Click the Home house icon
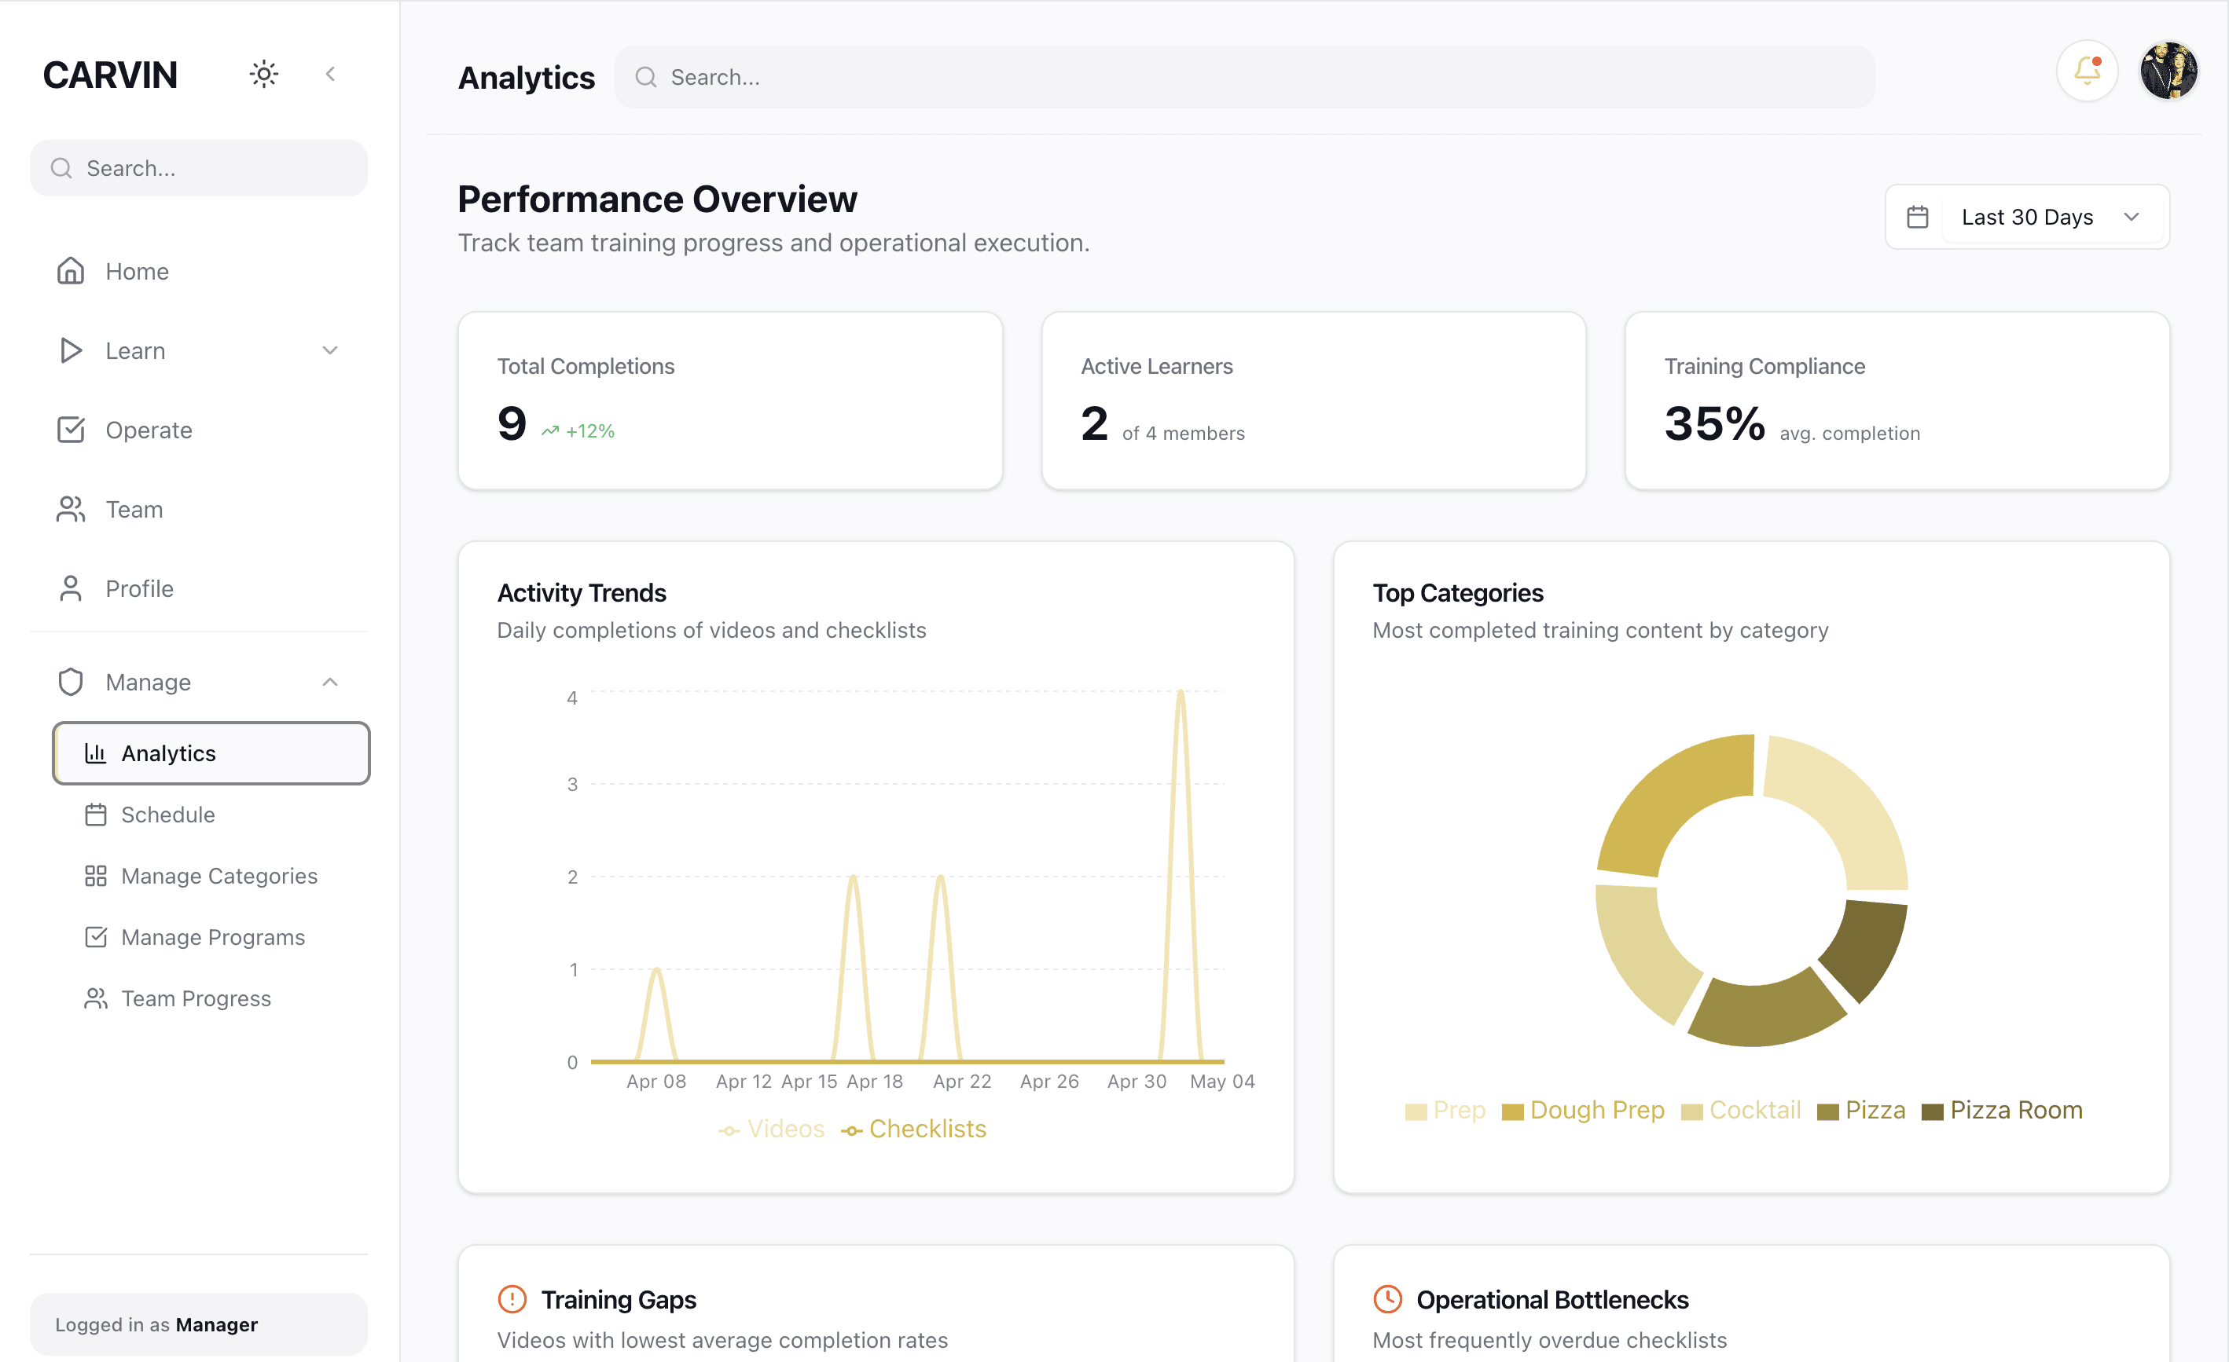This screenshot has width=2229, height=1362. pyautogui.click(x=71, y=271)
